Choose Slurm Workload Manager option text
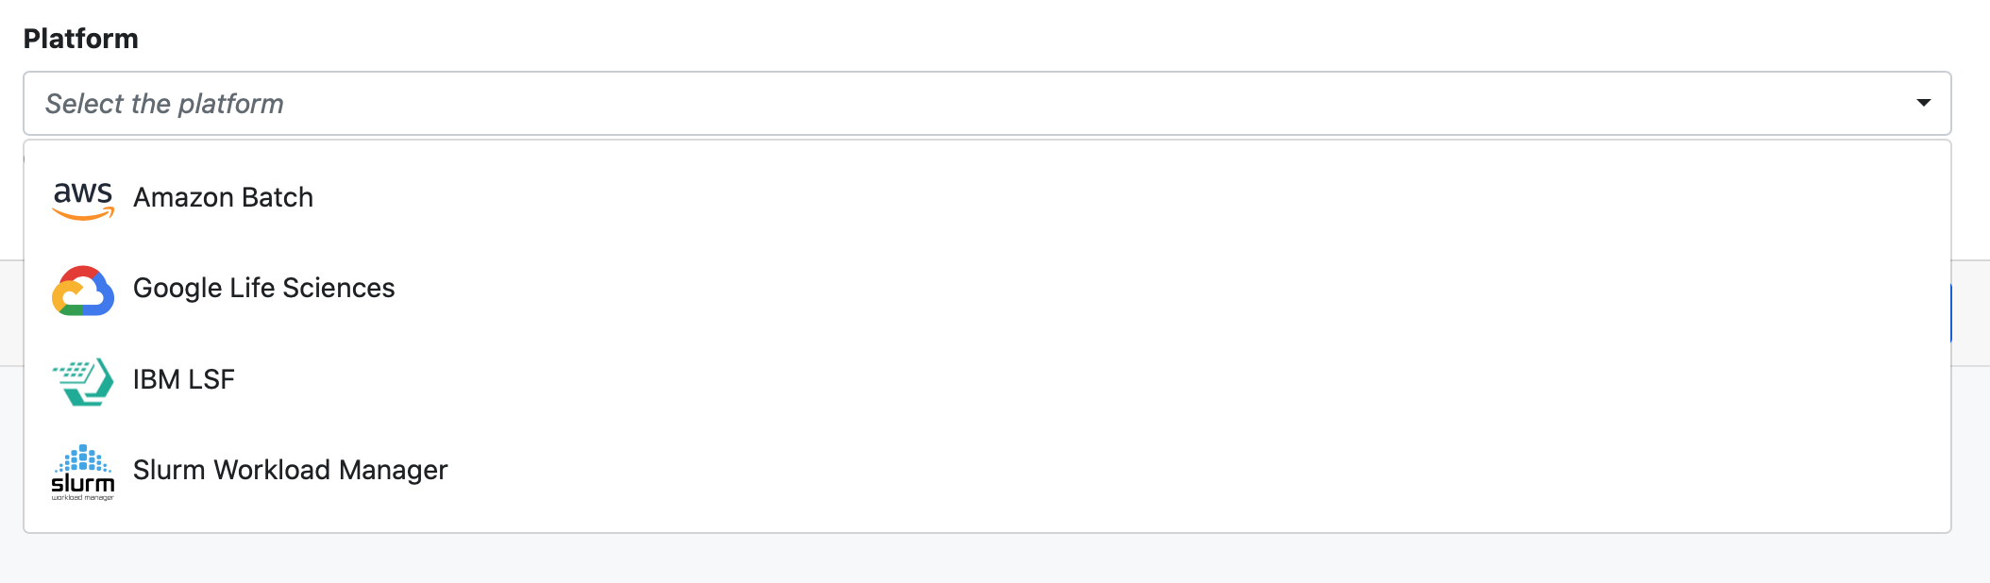This screenshot has height=583, width=1990. coord(290,470)
